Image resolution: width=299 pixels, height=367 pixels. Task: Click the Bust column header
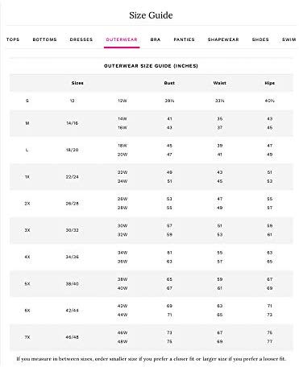click(x=169, y=83)
